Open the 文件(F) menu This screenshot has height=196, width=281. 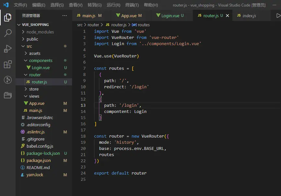(x=20, y=5)
